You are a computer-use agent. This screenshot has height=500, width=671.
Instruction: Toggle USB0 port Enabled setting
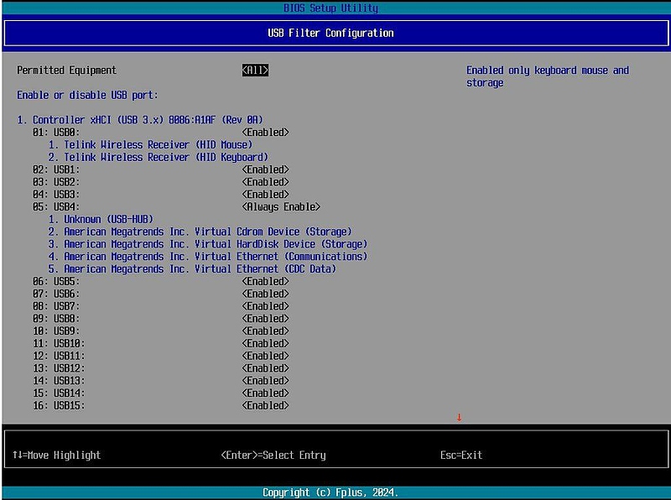[x=265, y=133]
